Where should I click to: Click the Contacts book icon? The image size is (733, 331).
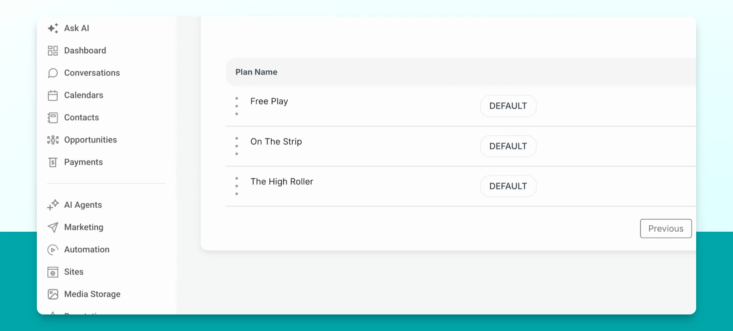(53, 118)
